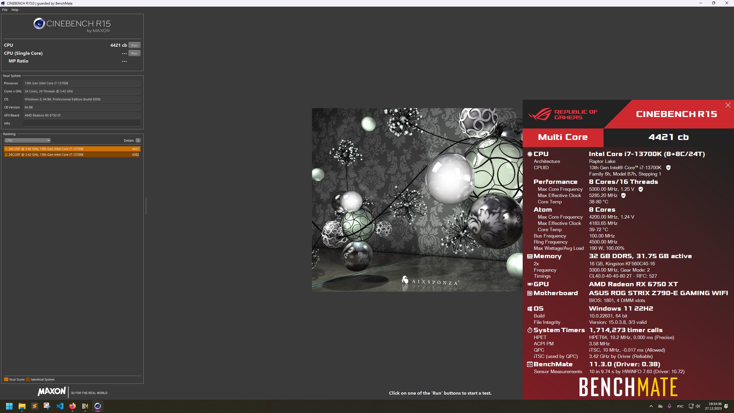
Task: Click the Cinebench R15 logo sphere
Action: point(39,24)
